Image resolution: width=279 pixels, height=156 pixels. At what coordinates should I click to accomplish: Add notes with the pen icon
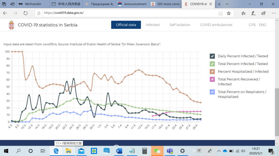pyautogui.click(x=253, y=13)
